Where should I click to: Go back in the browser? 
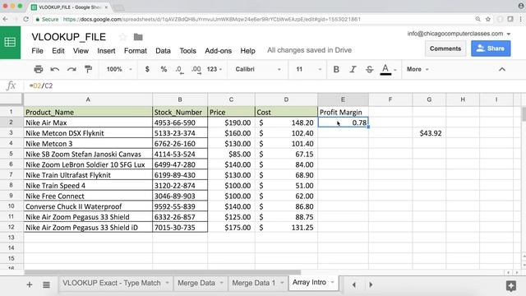[6, 19]
